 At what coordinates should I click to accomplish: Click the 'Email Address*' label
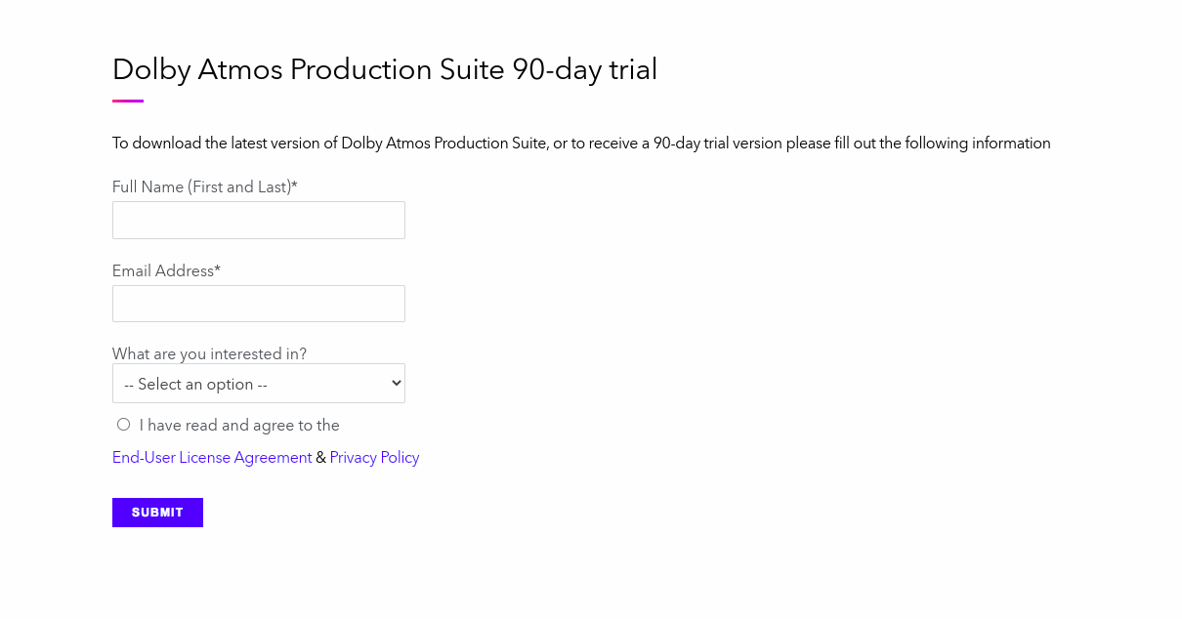(166, 270)
